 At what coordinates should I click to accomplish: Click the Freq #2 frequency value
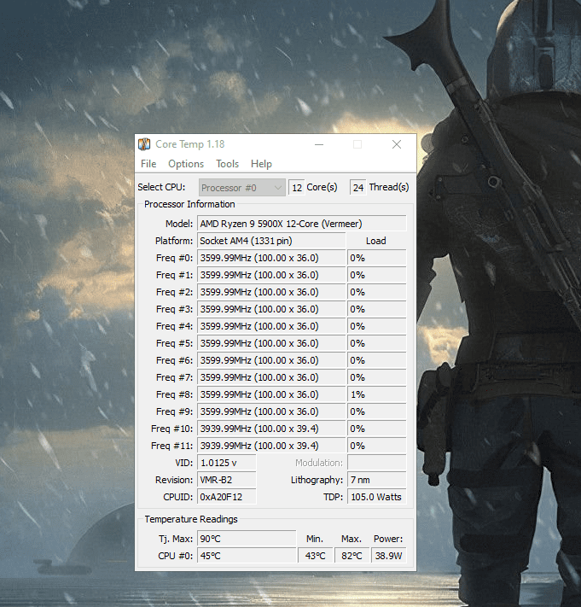271,292
